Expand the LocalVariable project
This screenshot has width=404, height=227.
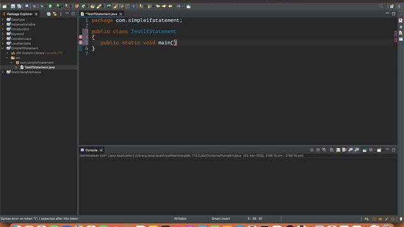tap(3, 44)
